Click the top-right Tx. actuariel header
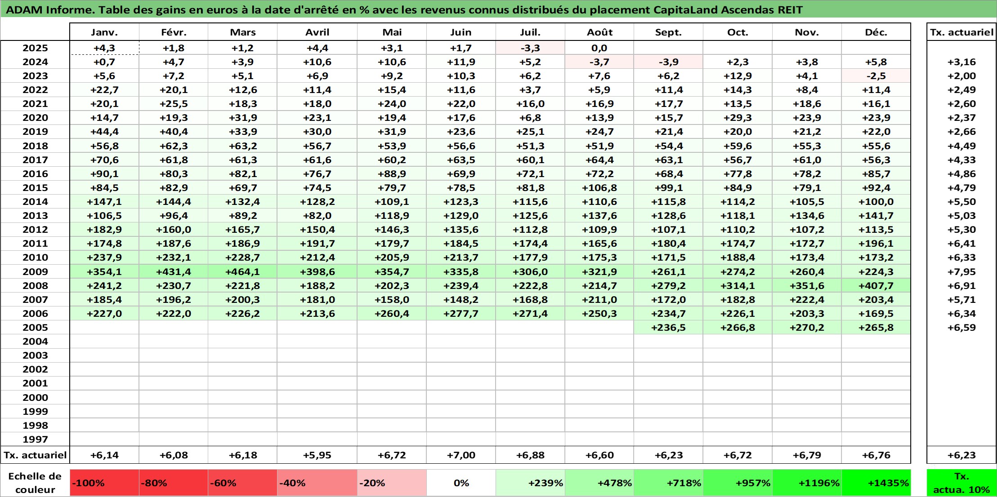 [x=961, y=32]
